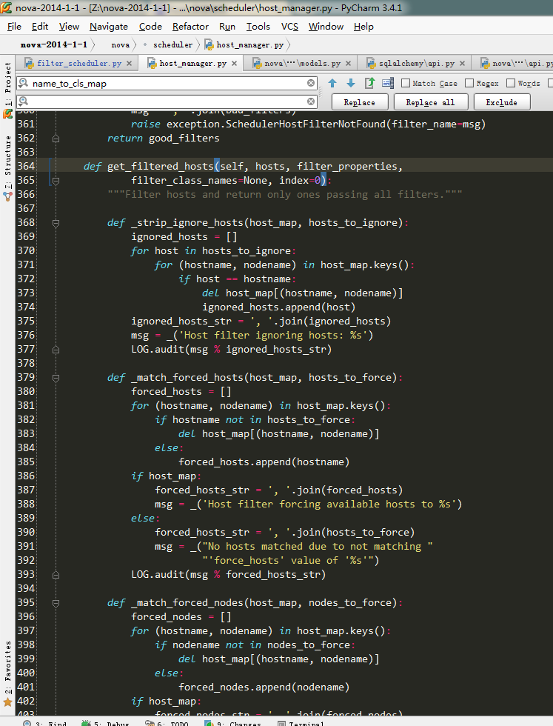Click nova-2014-1-1 breadcrumb
Viewport: 553px width, 726px height.
point(54,45)
